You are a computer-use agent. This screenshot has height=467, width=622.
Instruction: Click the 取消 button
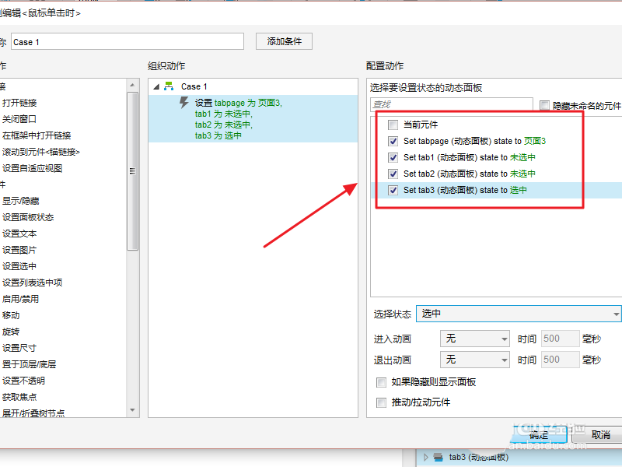[x=601, y=435]
